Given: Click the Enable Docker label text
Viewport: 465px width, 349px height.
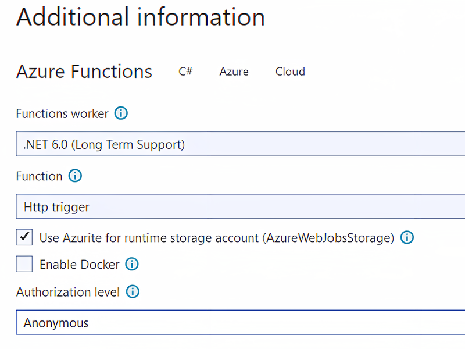Looking at the screenshot, I should click(80, 265).
